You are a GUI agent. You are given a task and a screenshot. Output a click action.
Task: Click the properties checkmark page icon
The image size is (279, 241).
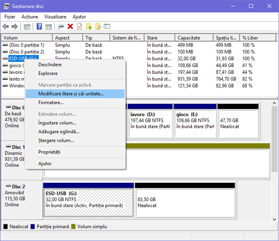(x=79, y=27)
